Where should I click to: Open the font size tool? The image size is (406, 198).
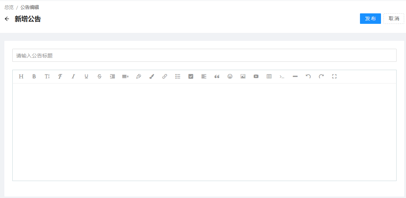point(47,77)
